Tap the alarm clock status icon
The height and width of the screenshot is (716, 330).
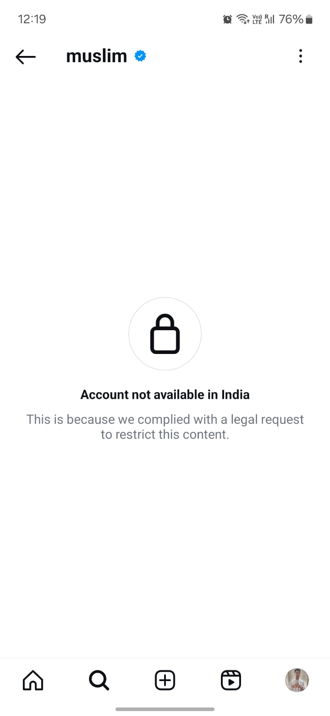pos(228,19)
